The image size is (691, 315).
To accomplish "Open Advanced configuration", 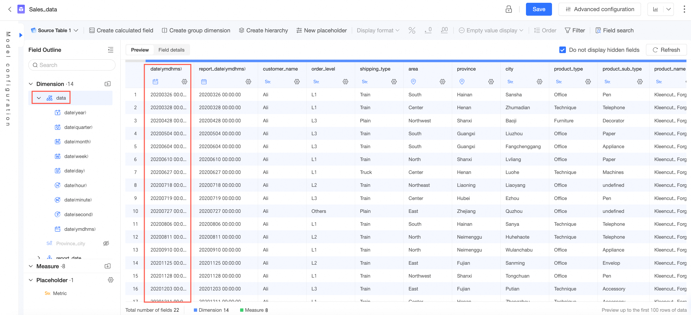I will coord(599,9).
